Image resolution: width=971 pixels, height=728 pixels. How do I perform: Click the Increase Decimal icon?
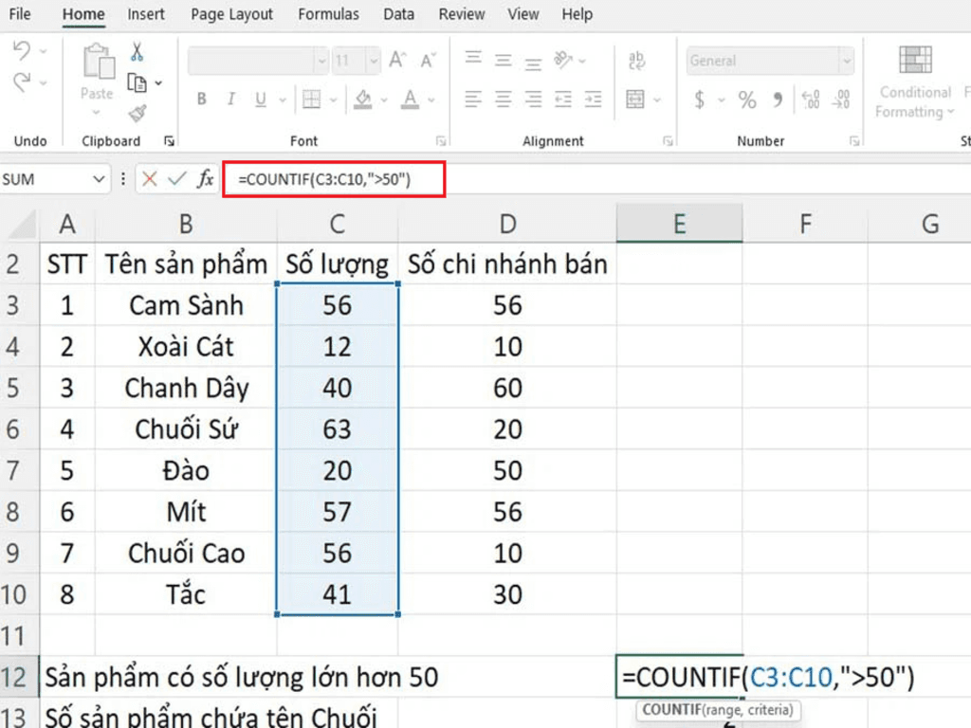(x=811, y=98)
